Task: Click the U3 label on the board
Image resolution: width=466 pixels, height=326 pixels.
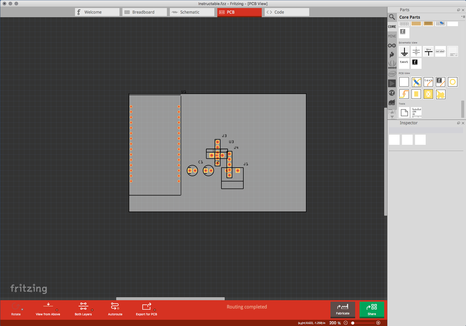Action: click(232, 142)
